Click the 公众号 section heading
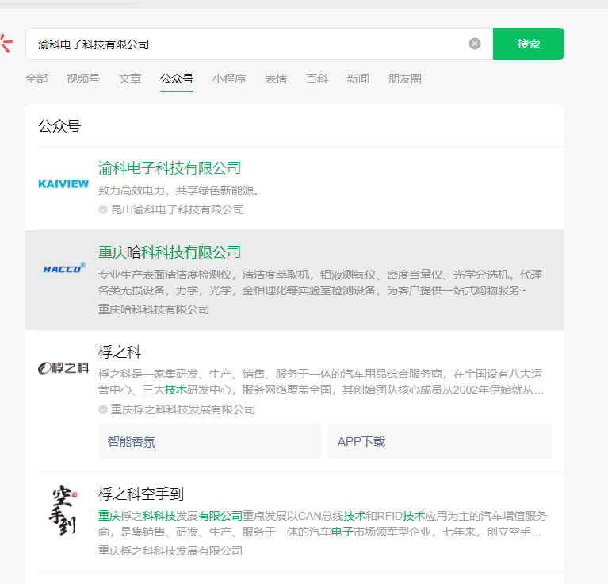Viewport: 608px width, 584px height. pyautogui.click(x=59, y=126)
